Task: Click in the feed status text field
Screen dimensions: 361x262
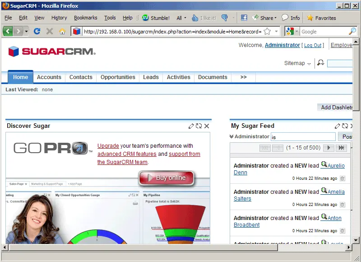Action: pyautogui.click(x=303, y=136)
